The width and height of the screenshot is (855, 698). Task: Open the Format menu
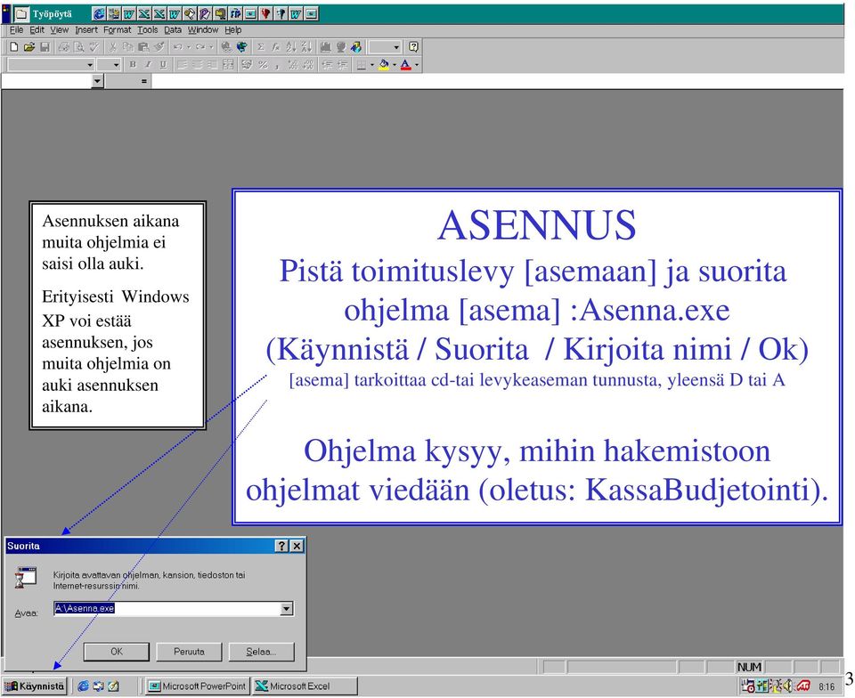118,30
